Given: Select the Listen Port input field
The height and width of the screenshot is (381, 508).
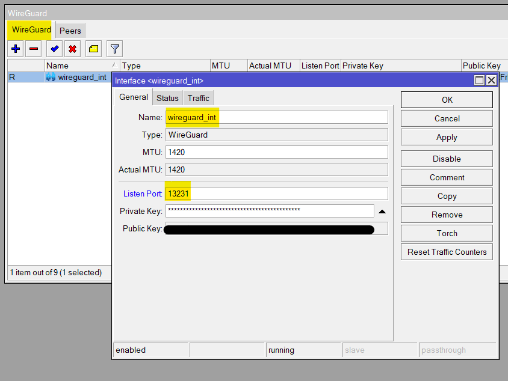Looking at the screenshot, I should pos(277,194).
